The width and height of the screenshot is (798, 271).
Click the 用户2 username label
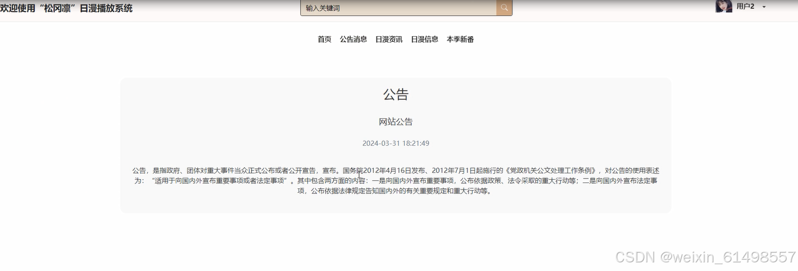point(746,6)
